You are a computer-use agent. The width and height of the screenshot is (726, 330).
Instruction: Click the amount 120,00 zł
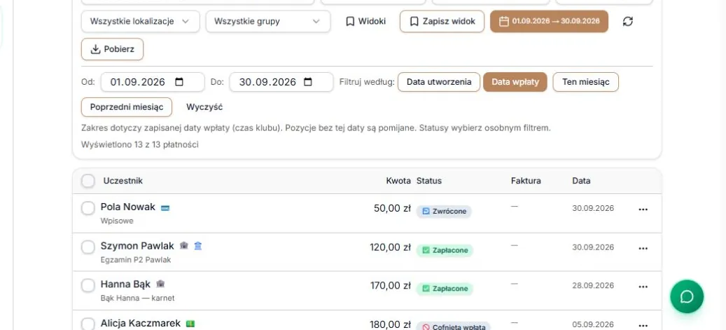point(391,247)
